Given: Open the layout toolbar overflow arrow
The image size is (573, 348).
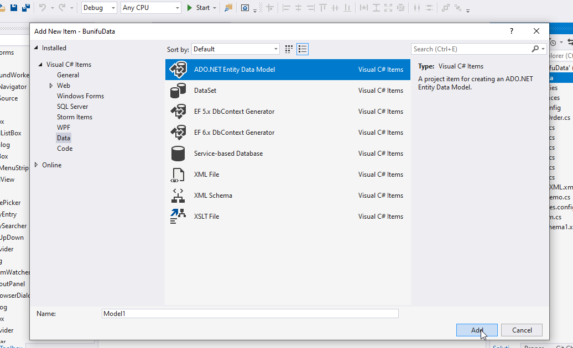Looking at the screenshot, I should (468, 10).
